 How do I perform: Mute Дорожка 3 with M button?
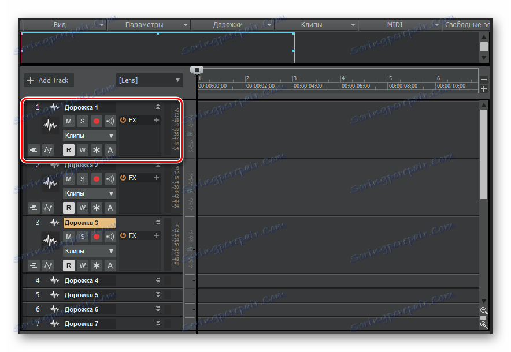coord(69,237)
